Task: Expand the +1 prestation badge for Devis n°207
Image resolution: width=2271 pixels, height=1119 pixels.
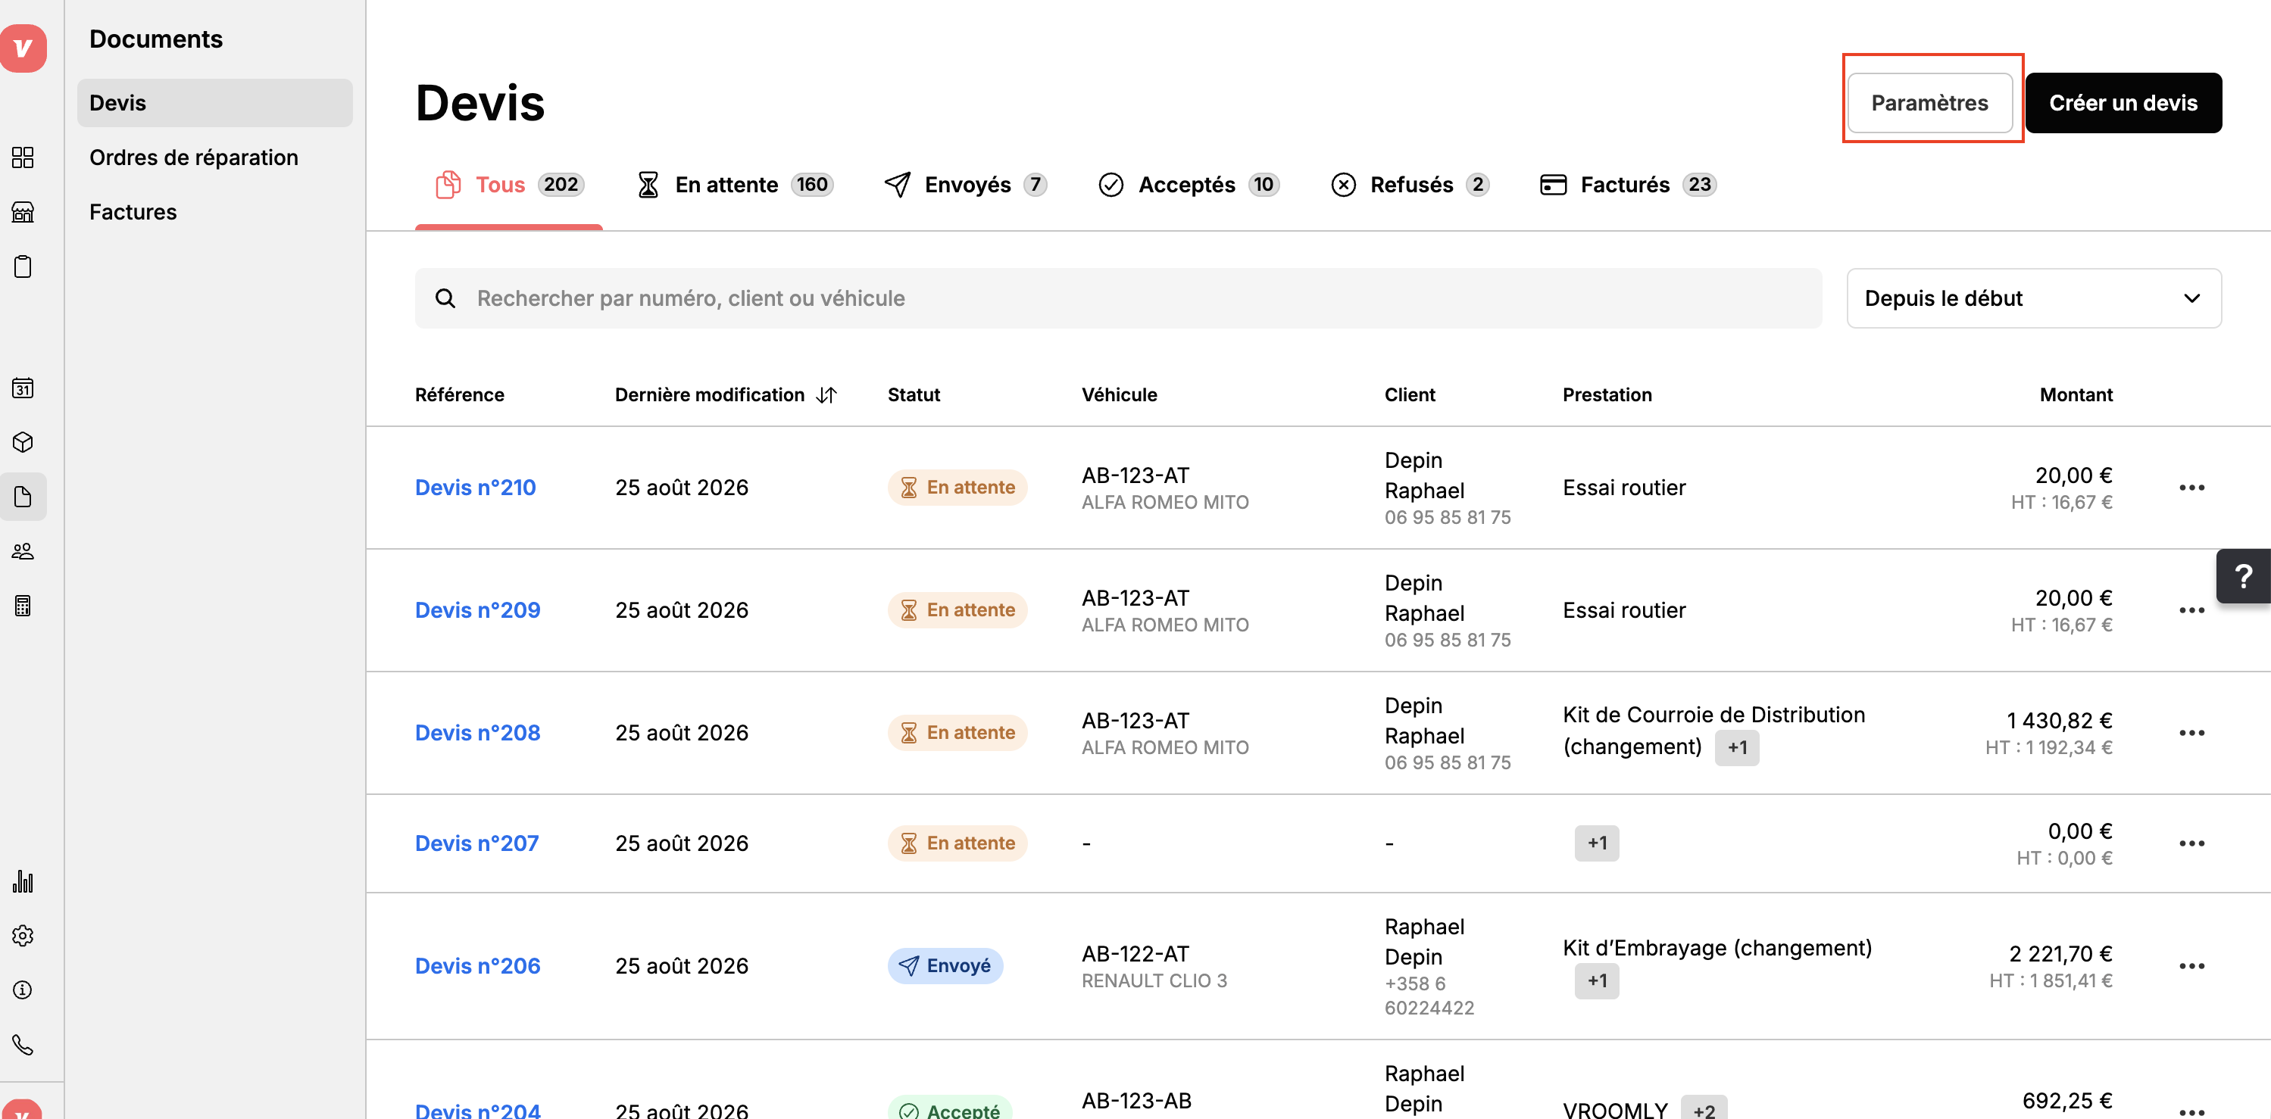Action: pos(1597,843)
